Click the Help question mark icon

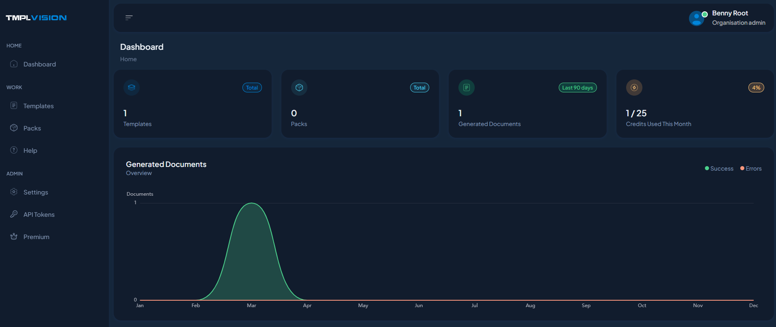pyautogui.click(x=14, y=150)
